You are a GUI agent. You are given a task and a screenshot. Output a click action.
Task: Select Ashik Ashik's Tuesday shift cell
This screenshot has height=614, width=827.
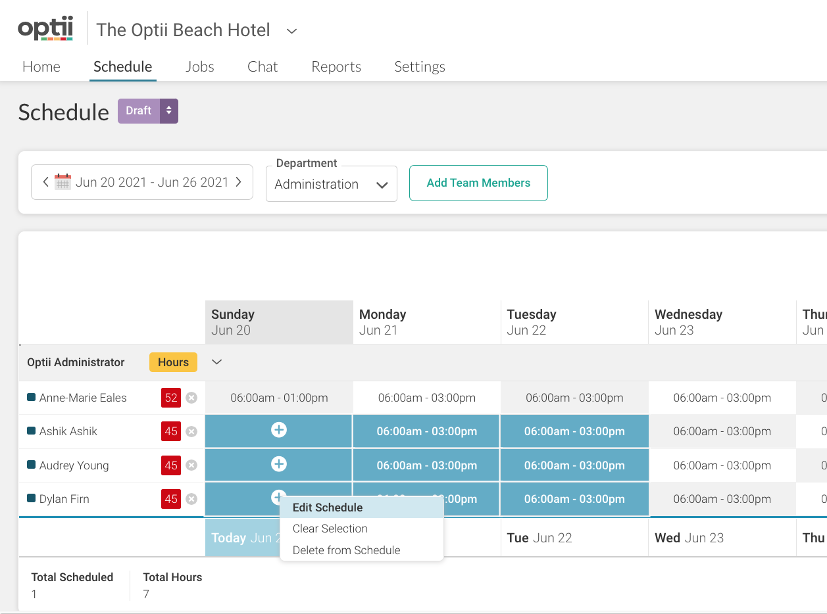click(574, 431)
